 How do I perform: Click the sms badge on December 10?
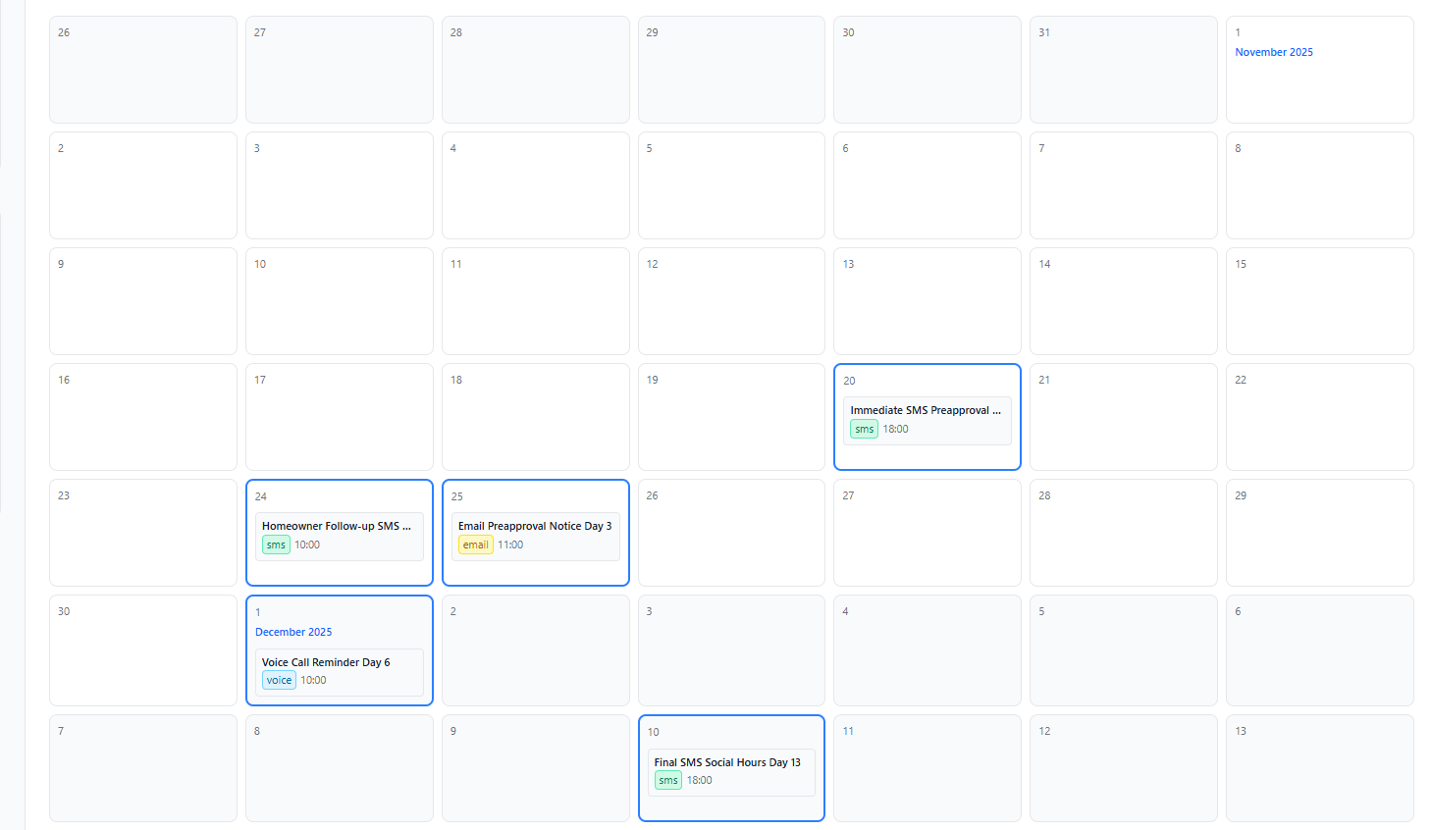coord(668,781)
